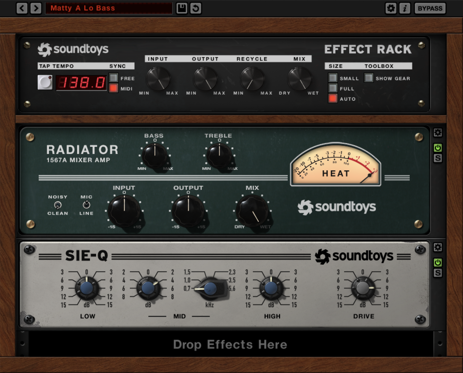This screenshot has height=373, width=463.
Task: Enable the SHOW GEAR toolbox option
Action: click(368, 78)
